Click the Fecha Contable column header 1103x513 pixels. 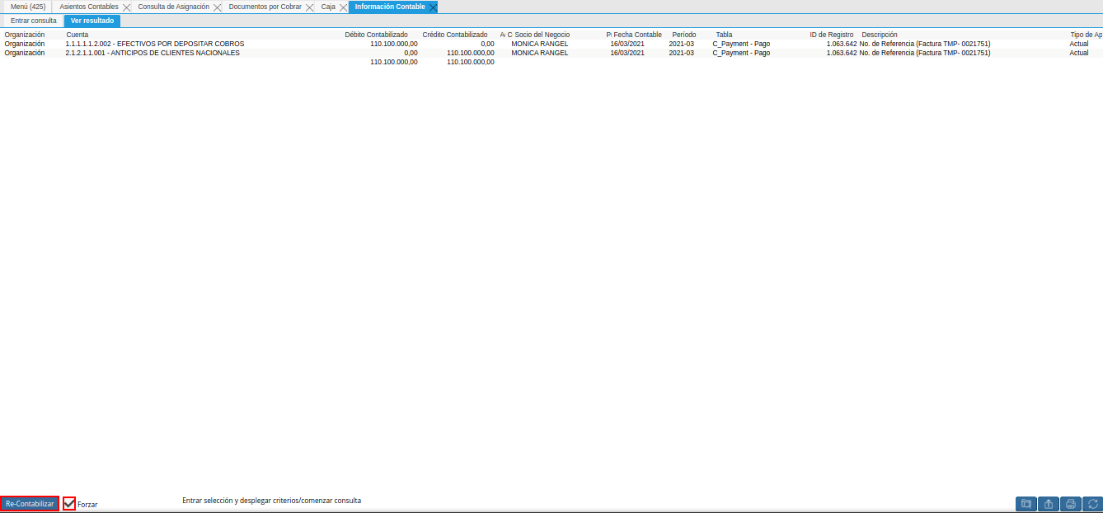coord(637,35)
